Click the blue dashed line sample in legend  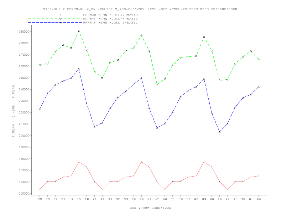(x=55, y=23)
